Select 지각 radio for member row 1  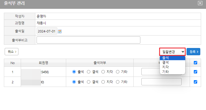pos(103,72)
